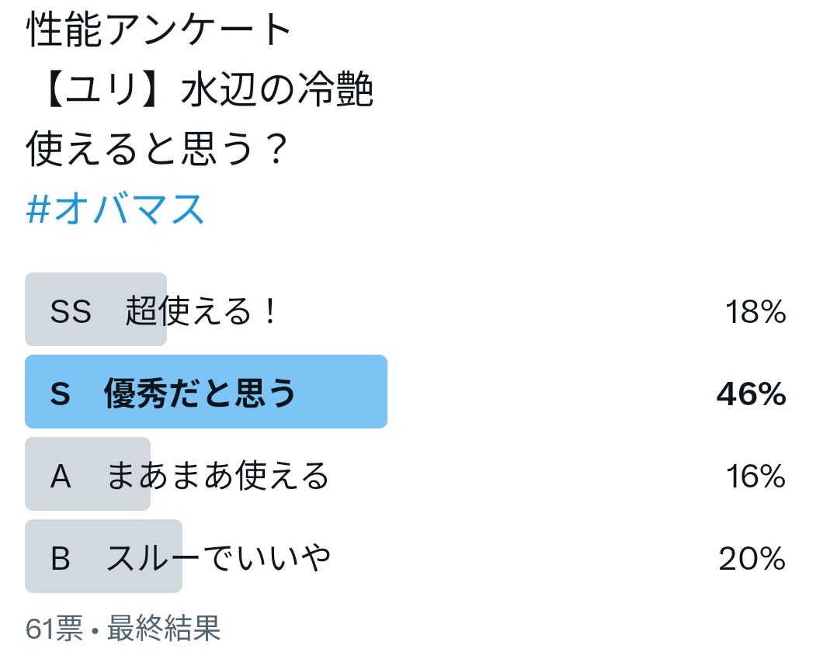Choose the 優秀だと思う option label
Screen dimensions: 837x659
pyautogui.click(x=199, y=394)
